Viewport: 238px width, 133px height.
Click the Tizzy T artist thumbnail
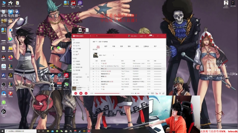click(x=96, y=55)
